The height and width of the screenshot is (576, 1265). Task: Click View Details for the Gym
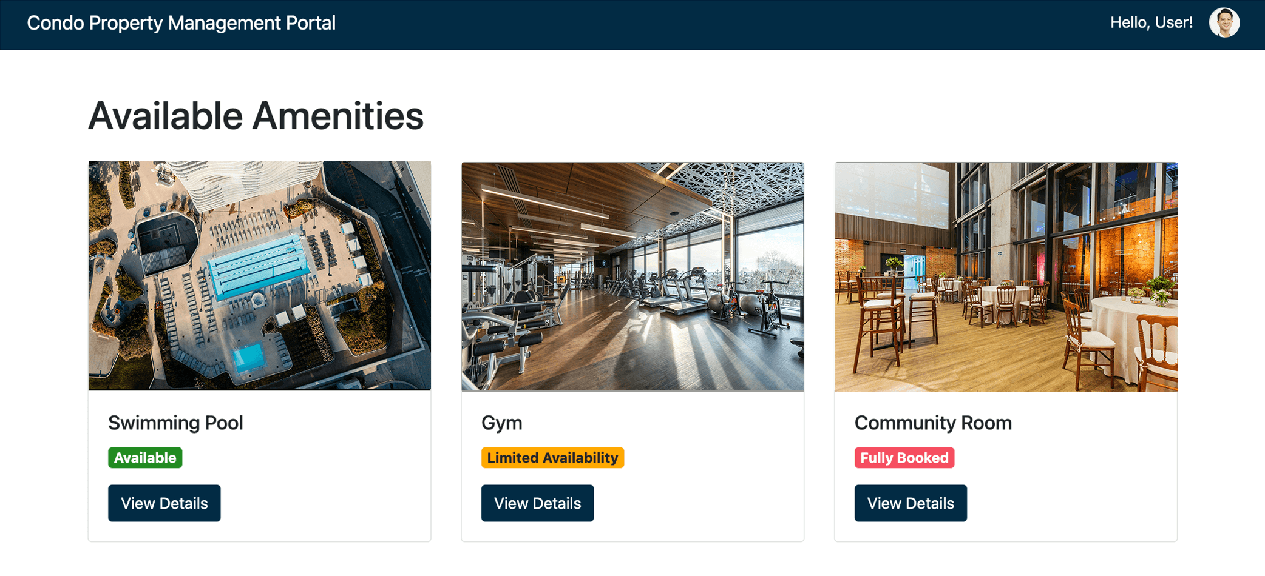537,503
